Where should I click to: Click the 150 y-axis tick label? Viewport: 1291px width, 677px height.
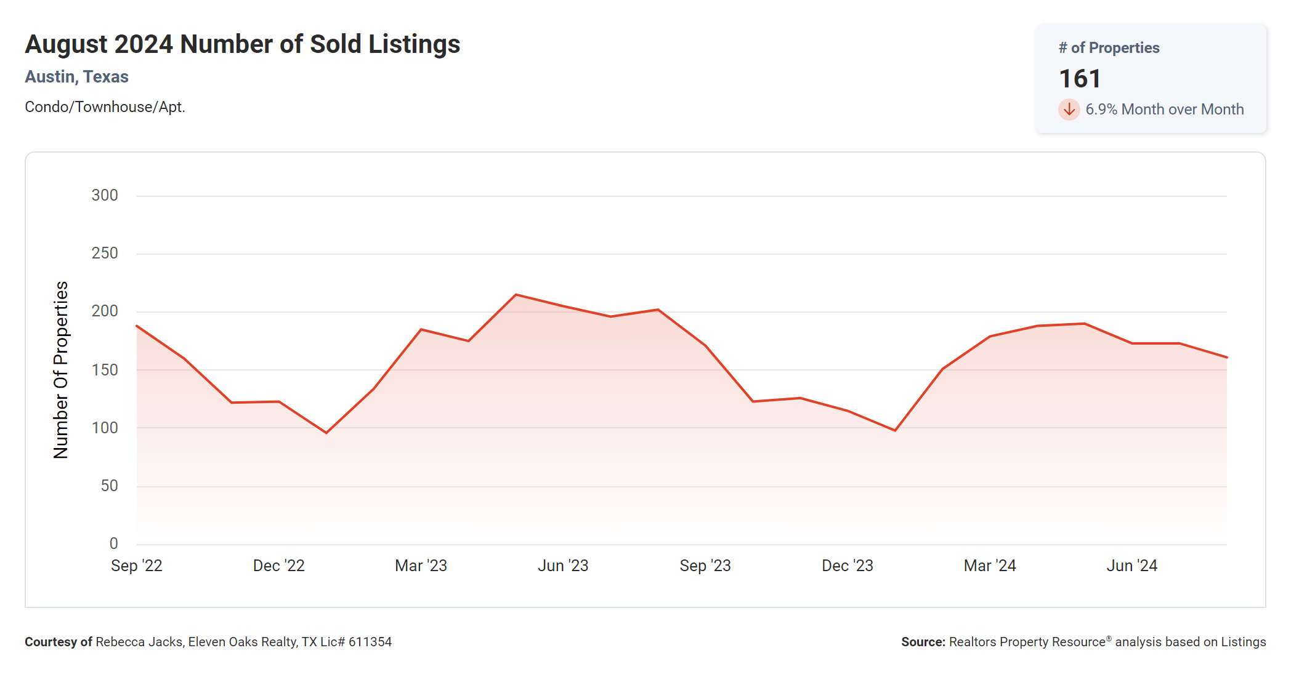pos(105,370)
